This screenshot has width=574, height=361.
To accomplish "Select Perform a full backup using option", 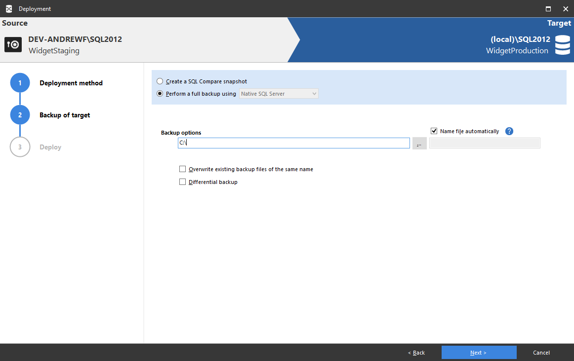I will [x=160, y=94].
